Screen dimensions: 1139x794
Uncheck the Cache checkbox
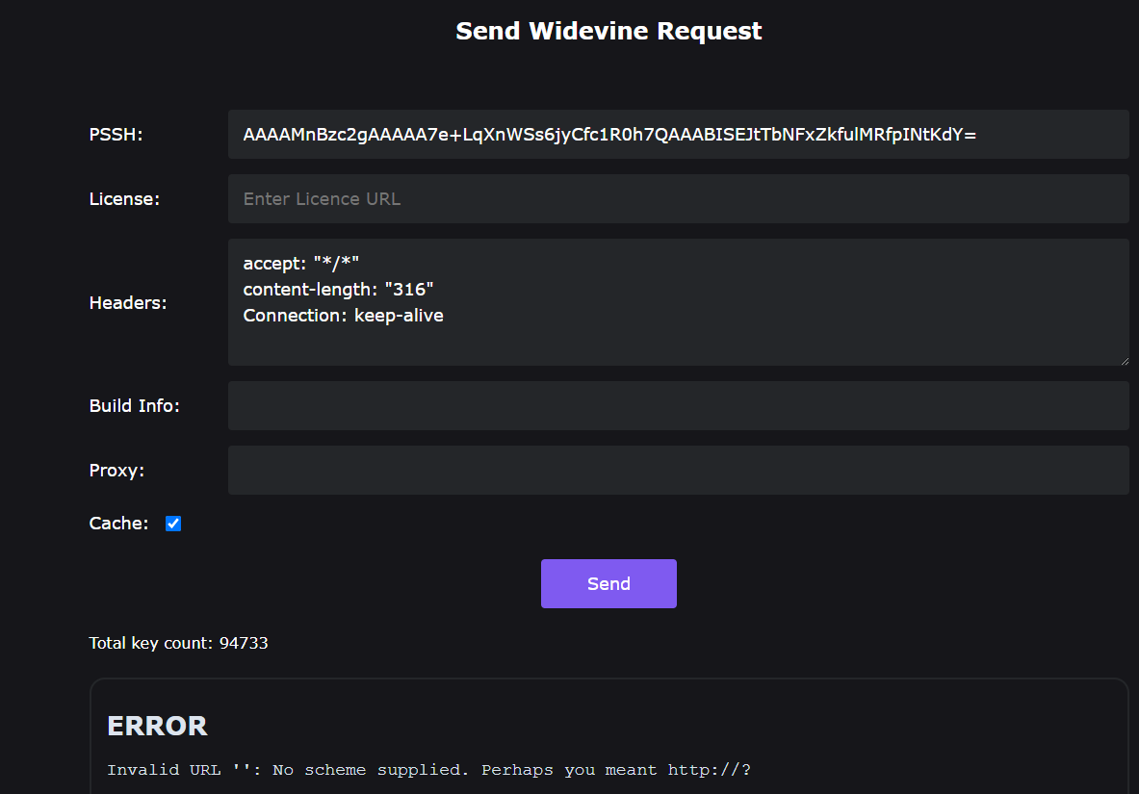(x=173, y=524)
